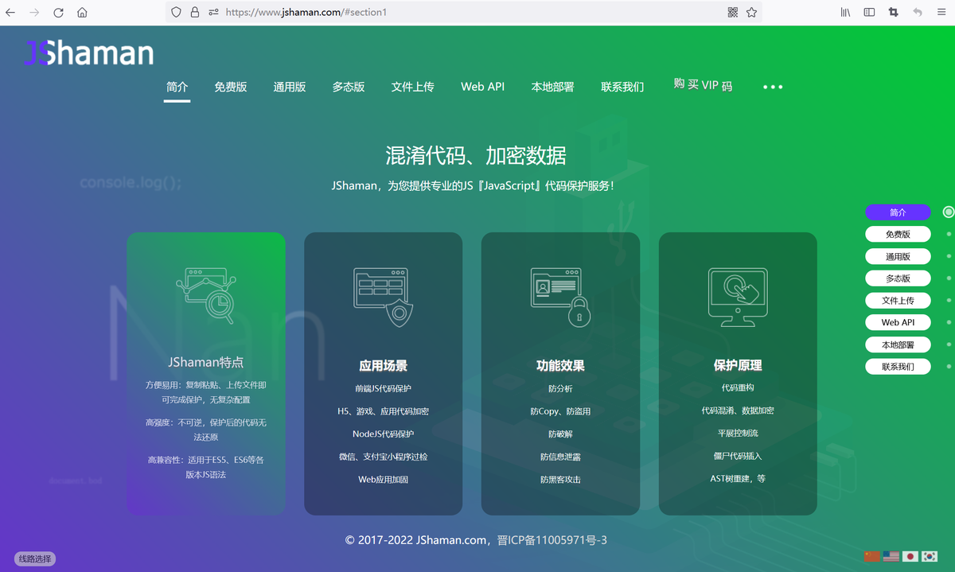Reload the page with the refresh icon
Image resolution: width=955 pixels, height=572 pixels.
(58, 13)
